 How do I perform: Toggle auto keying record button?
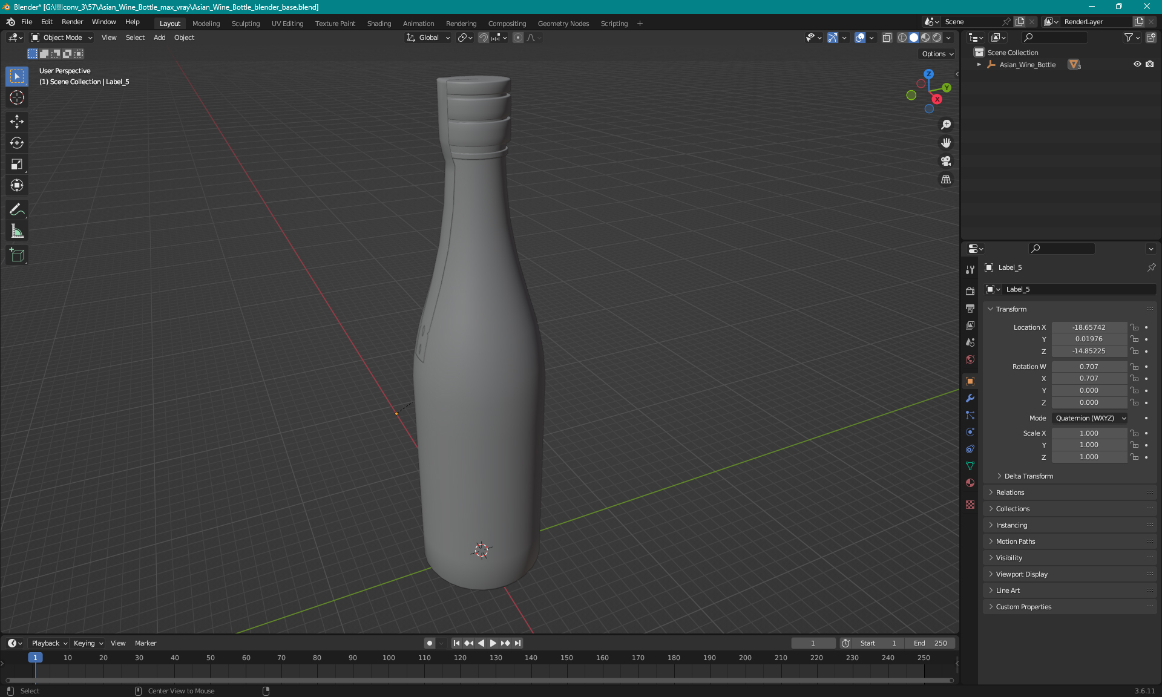coord(430,643)
